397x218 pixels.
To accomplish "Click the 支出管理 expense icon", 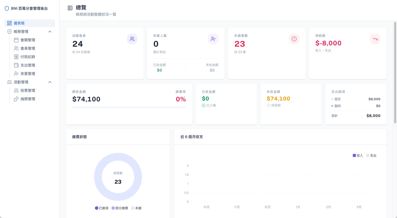I will point(16,65).
